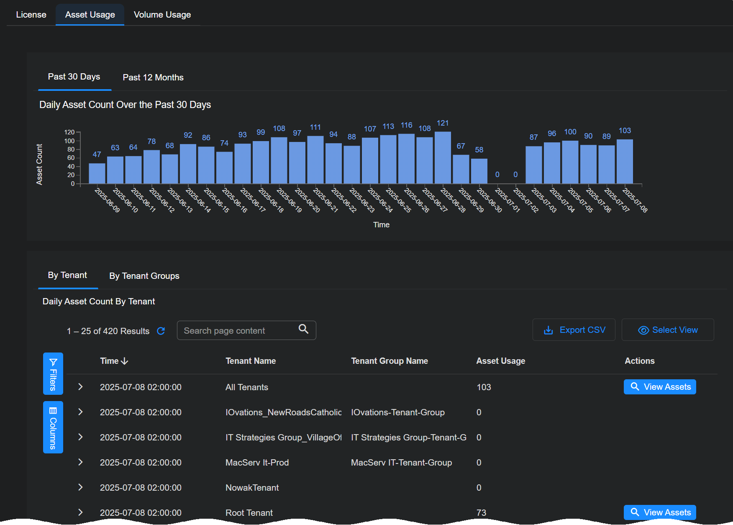Switch to the Volume Usage tab
This screenshot has height=525, width=733.
[x=162, y=15]
